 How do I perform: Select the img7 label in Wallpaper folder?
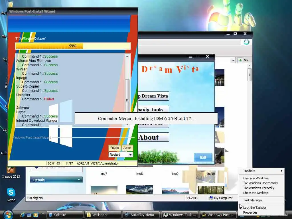click(104, 174)
